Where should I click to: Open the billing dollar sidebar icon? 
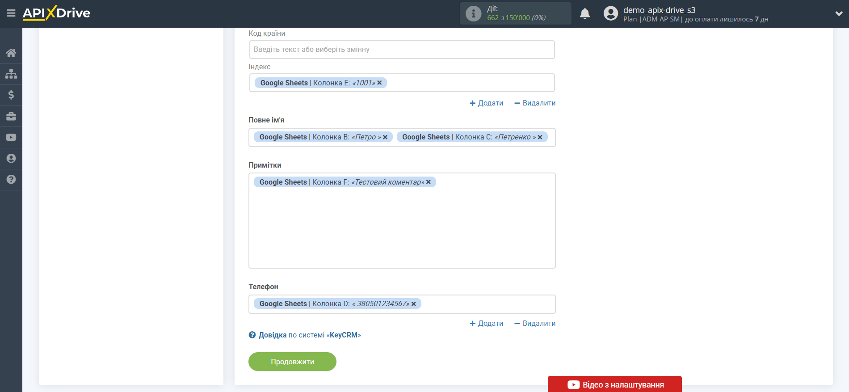pyautogui.click(x=11, y=95)
